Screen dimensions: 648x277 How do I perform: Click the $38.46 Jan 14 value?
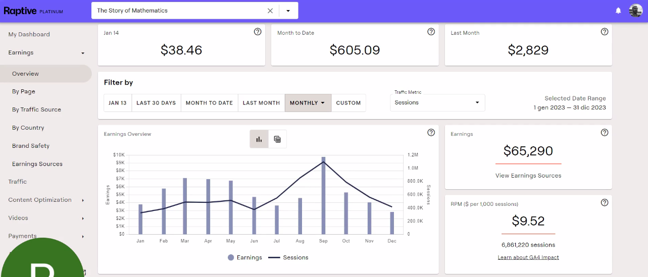click(x=181, y=50)
